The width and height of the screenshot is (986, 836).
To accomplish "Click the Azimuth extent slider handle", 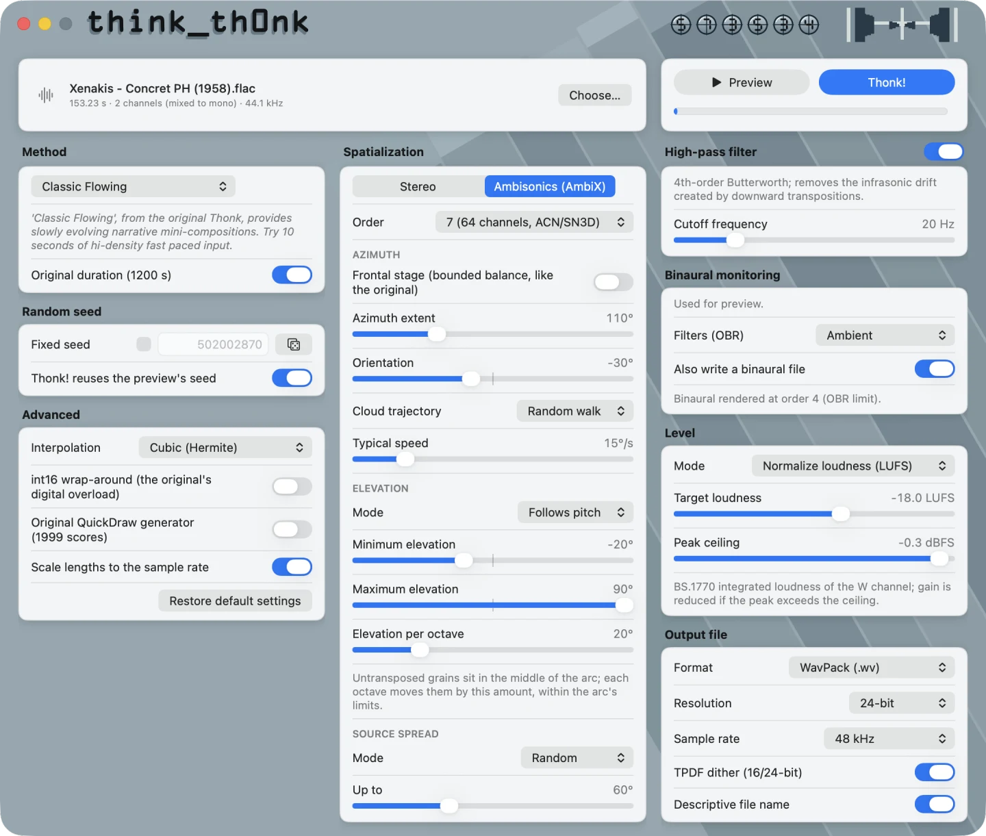I will pos(437,334).
